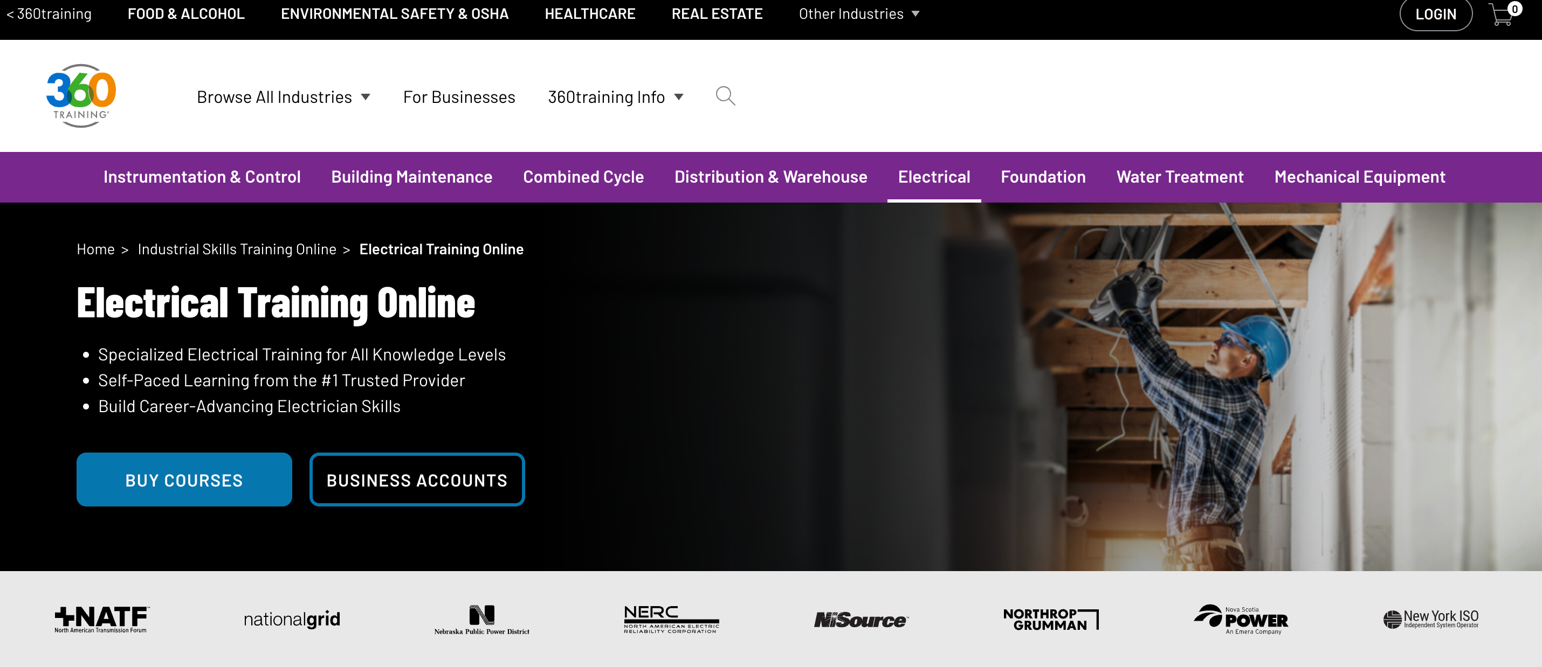Open the 360training Info dropdown
Image resolution: width=1542 pixels, height=667 pixels.
[615, 97]
